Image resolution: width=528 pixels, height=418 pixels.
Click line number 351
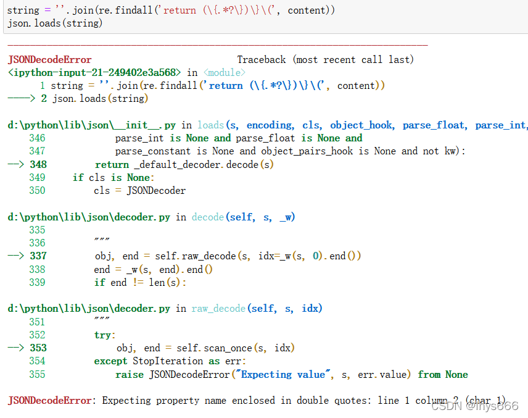click(x=37, y=322)
